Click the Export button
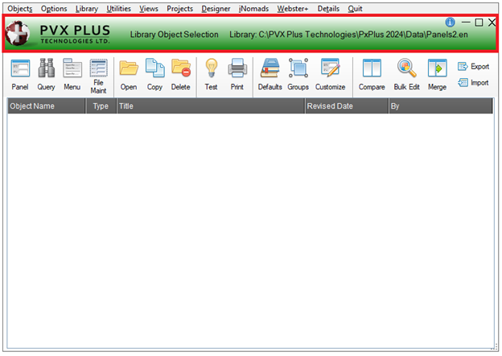The height and width of the screenshot is (356, 502). (473, 67)
